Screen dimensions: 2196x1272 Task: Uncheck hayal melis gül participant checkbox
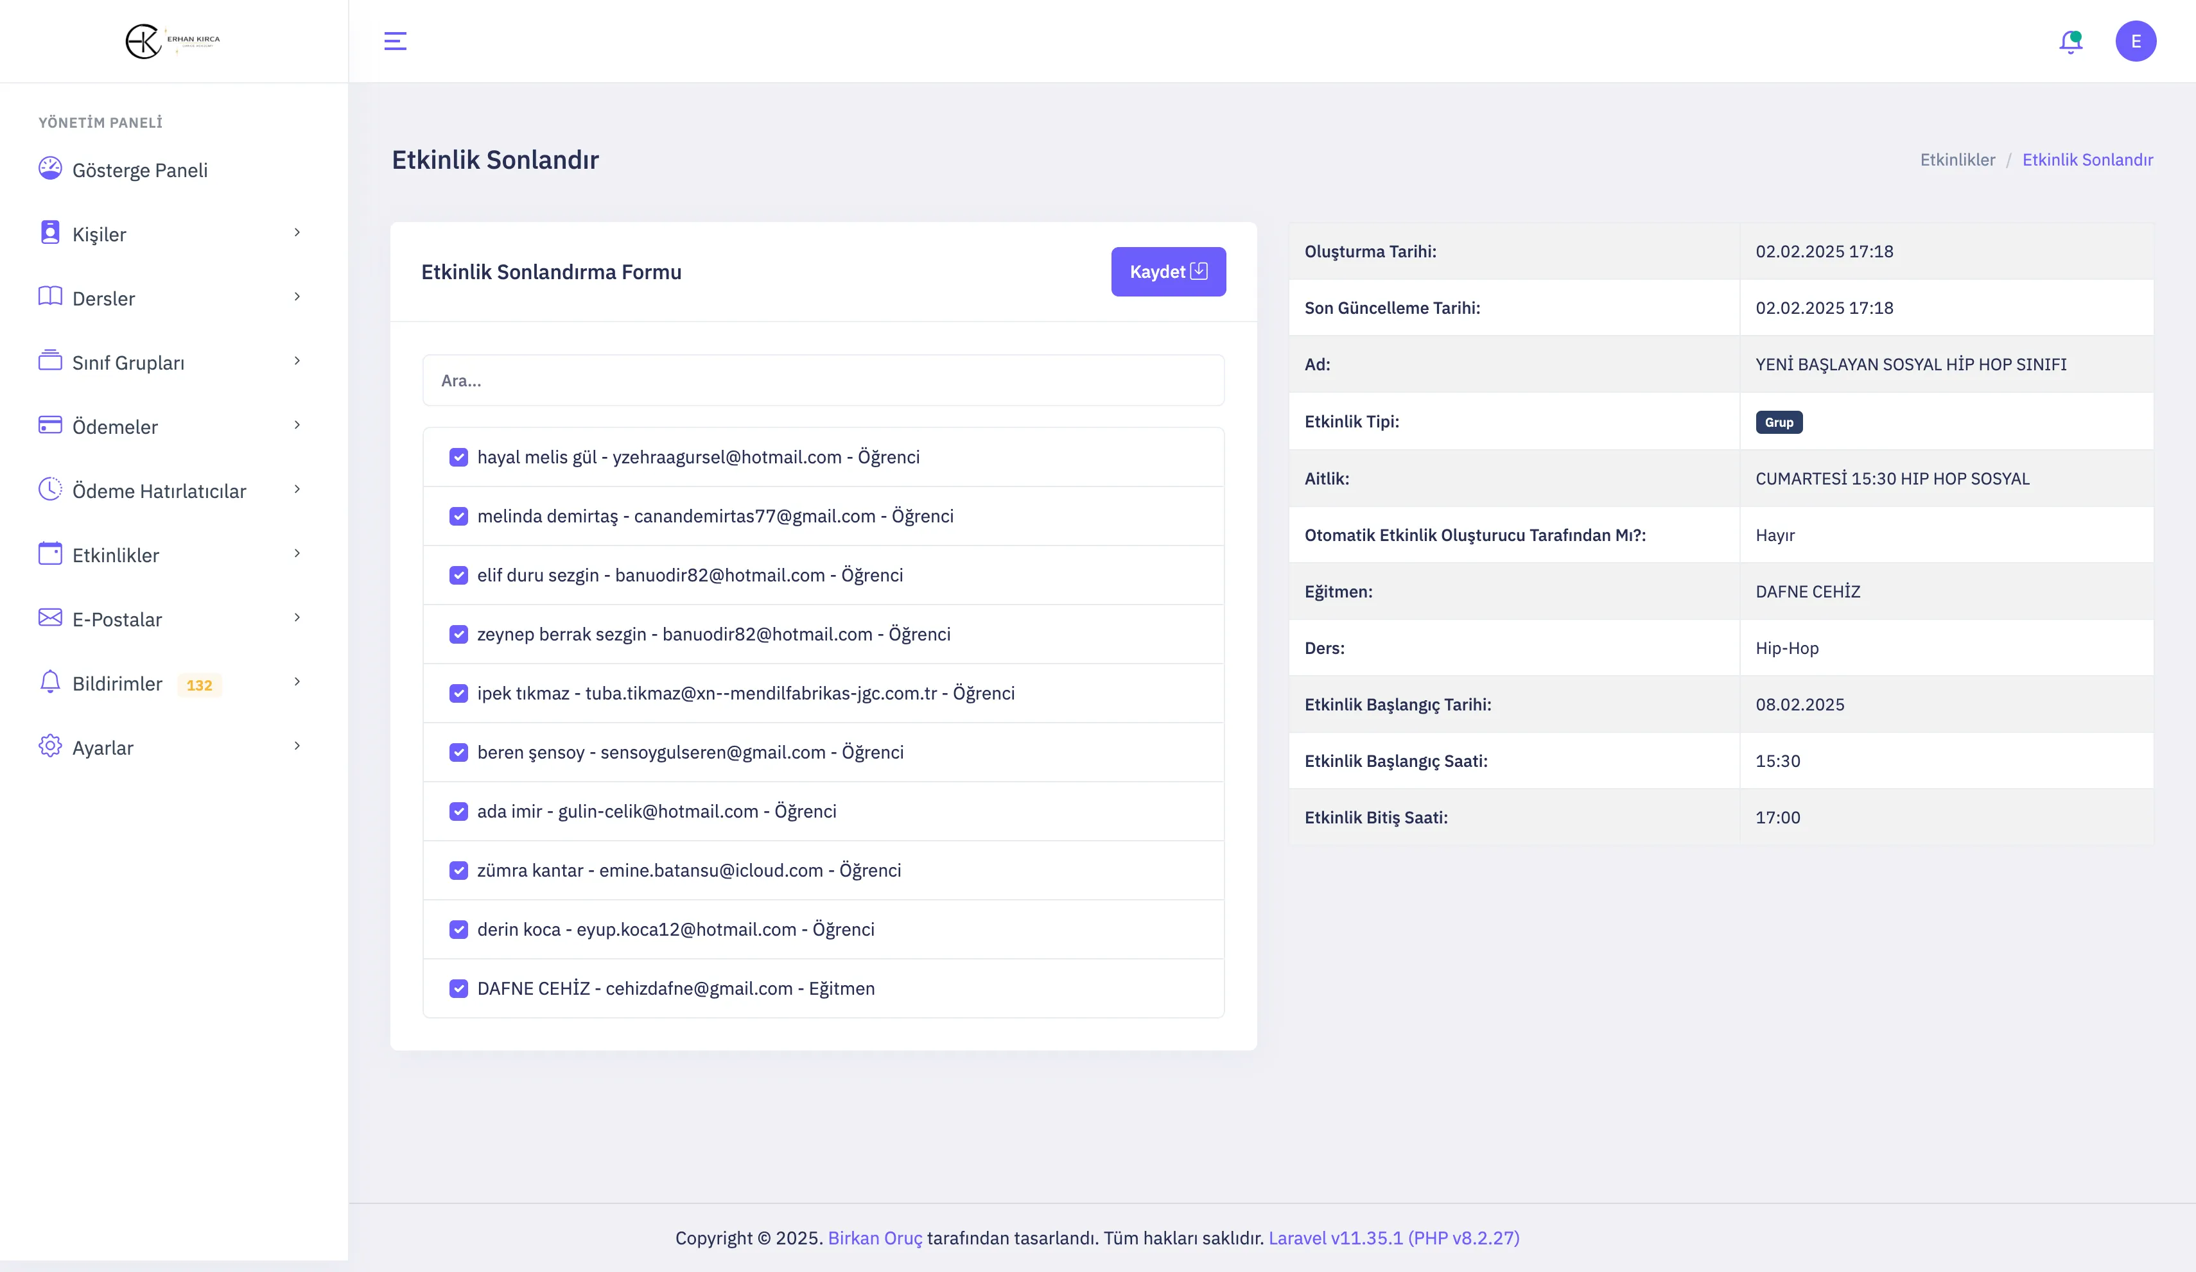click(458, 458)
